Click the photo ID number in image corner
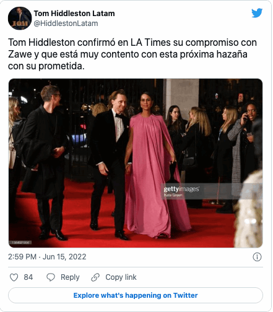This screenshot has width=273, height=312. 20,243
